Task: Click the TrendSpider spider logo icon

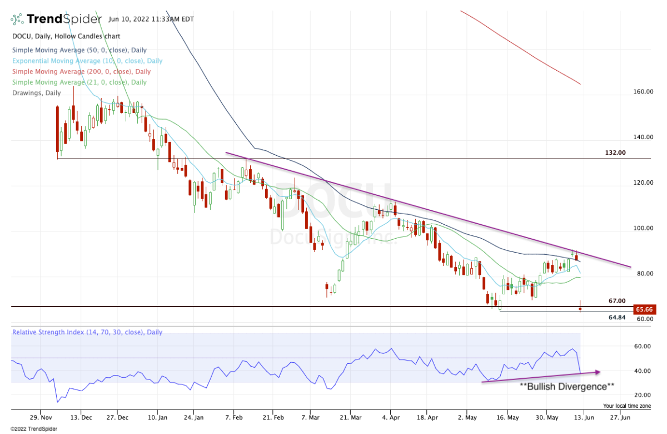Action: tap(17, 19)
